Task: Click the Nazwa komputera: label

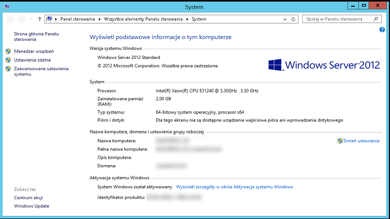Action: point(116,141)
